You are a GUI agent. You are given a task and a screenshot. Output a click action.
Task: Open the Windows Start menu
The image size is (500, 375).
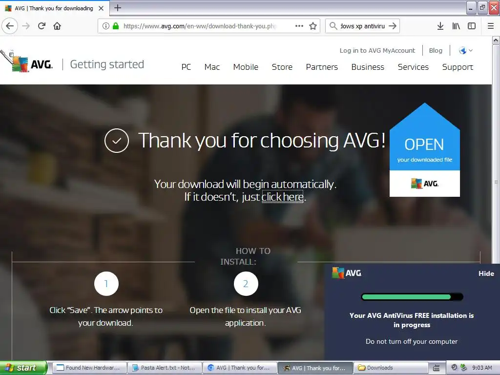tap(23, 368)
